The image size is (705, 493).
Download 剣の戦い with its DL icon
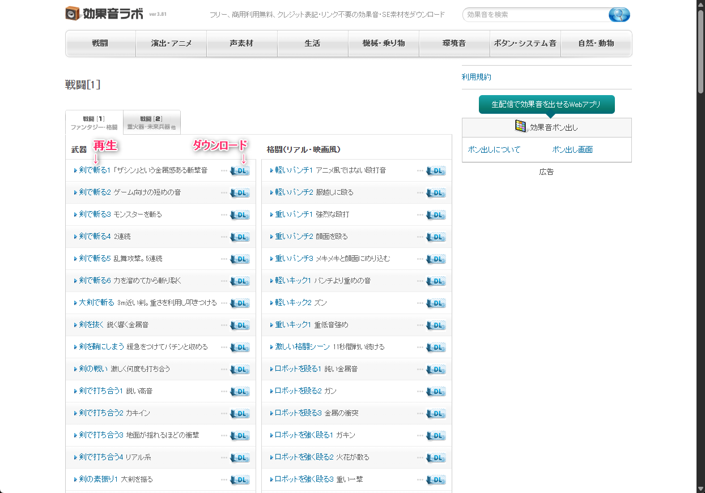pos(240,370)
